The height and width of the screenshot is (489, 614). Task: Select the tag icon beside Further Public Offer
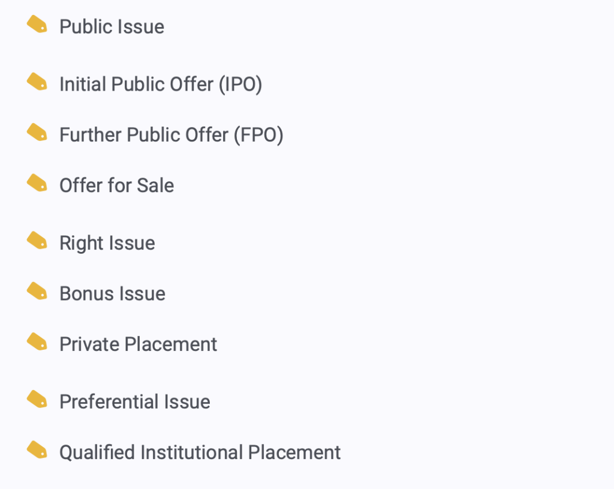37,133
